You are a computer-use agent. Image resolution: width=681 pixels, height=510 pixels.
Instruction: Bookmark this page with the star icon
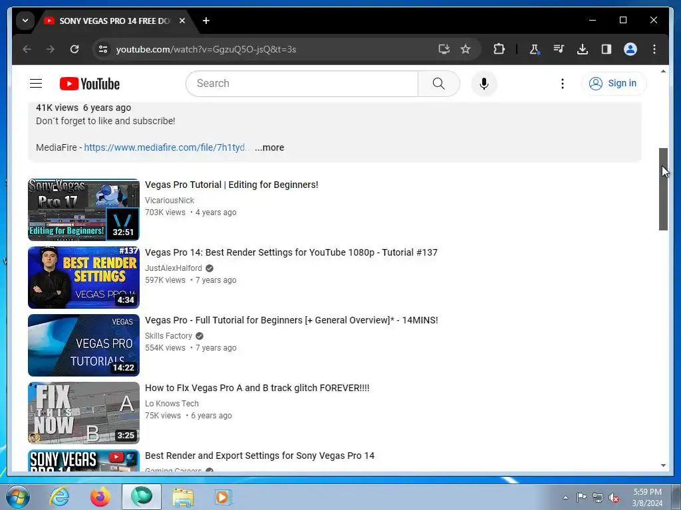466,49
